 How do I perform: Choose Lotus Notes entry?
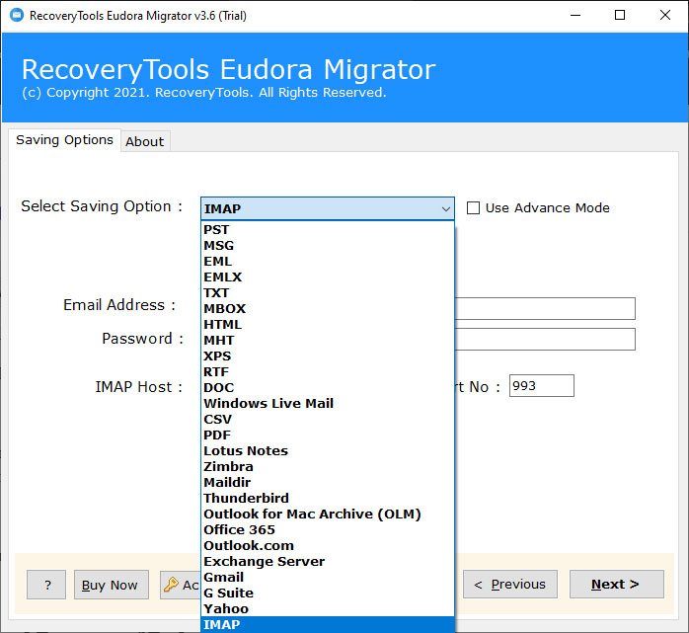tap(328, 451)
